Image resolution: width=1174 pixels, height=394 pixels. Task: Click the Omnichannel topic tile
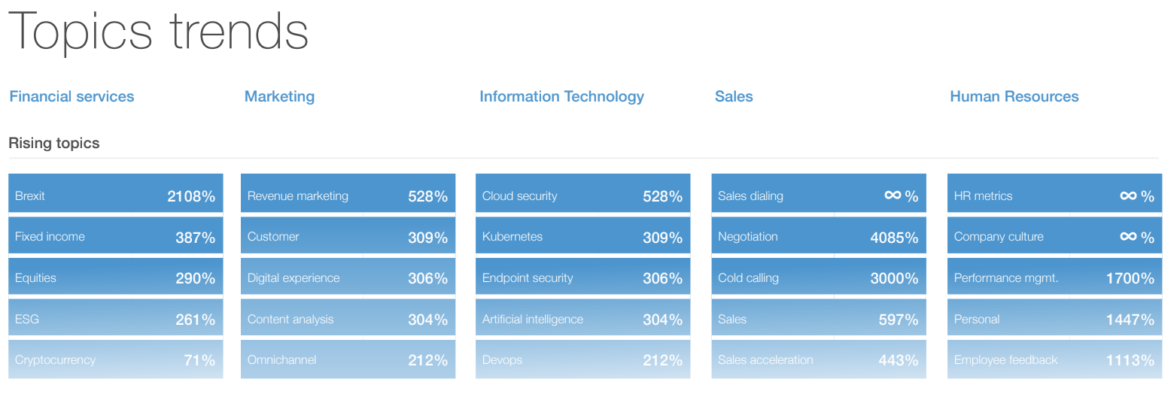click(x=348, y=360)
